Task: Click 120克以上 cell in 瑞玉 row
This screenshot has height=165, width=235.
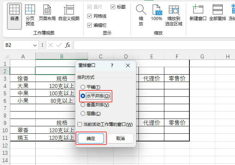Action: tap(55, 138)
